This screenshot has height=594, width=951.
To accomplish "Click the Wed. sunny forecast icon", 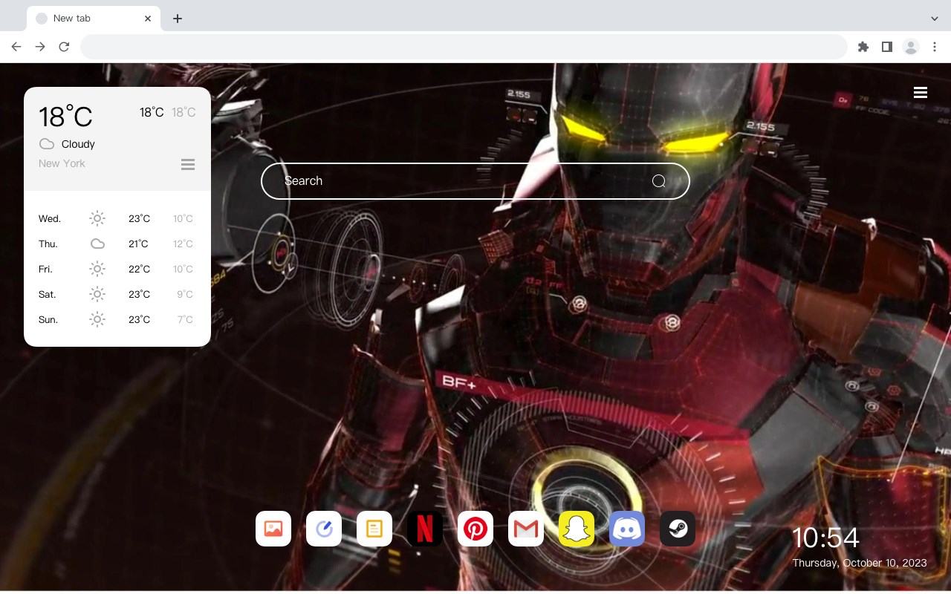I will coord(97,218).
